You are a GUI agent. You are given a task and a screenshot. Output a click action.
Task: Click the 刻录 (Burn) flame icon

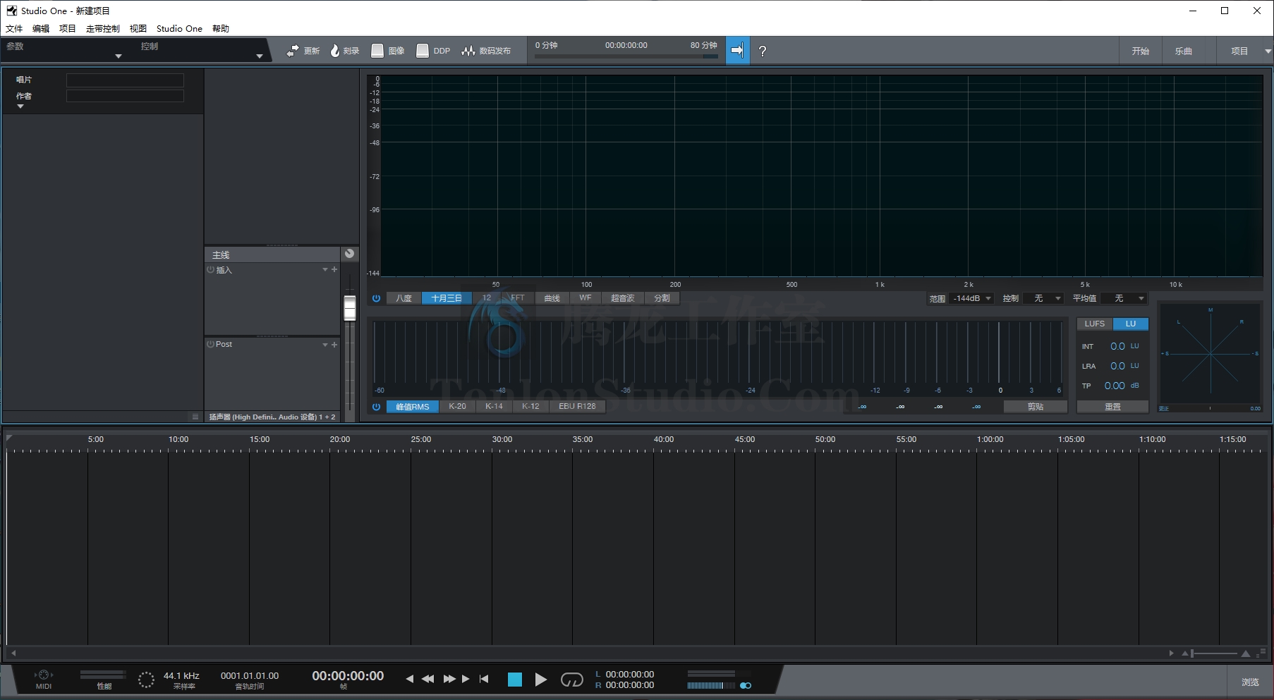point(335,51)
